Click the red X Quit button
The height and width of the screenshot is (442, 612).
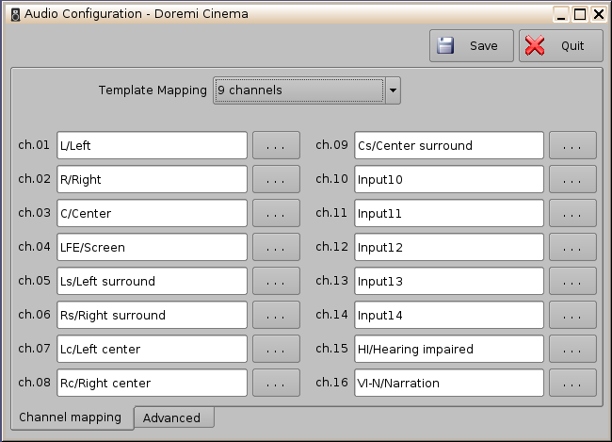[560, 46]
